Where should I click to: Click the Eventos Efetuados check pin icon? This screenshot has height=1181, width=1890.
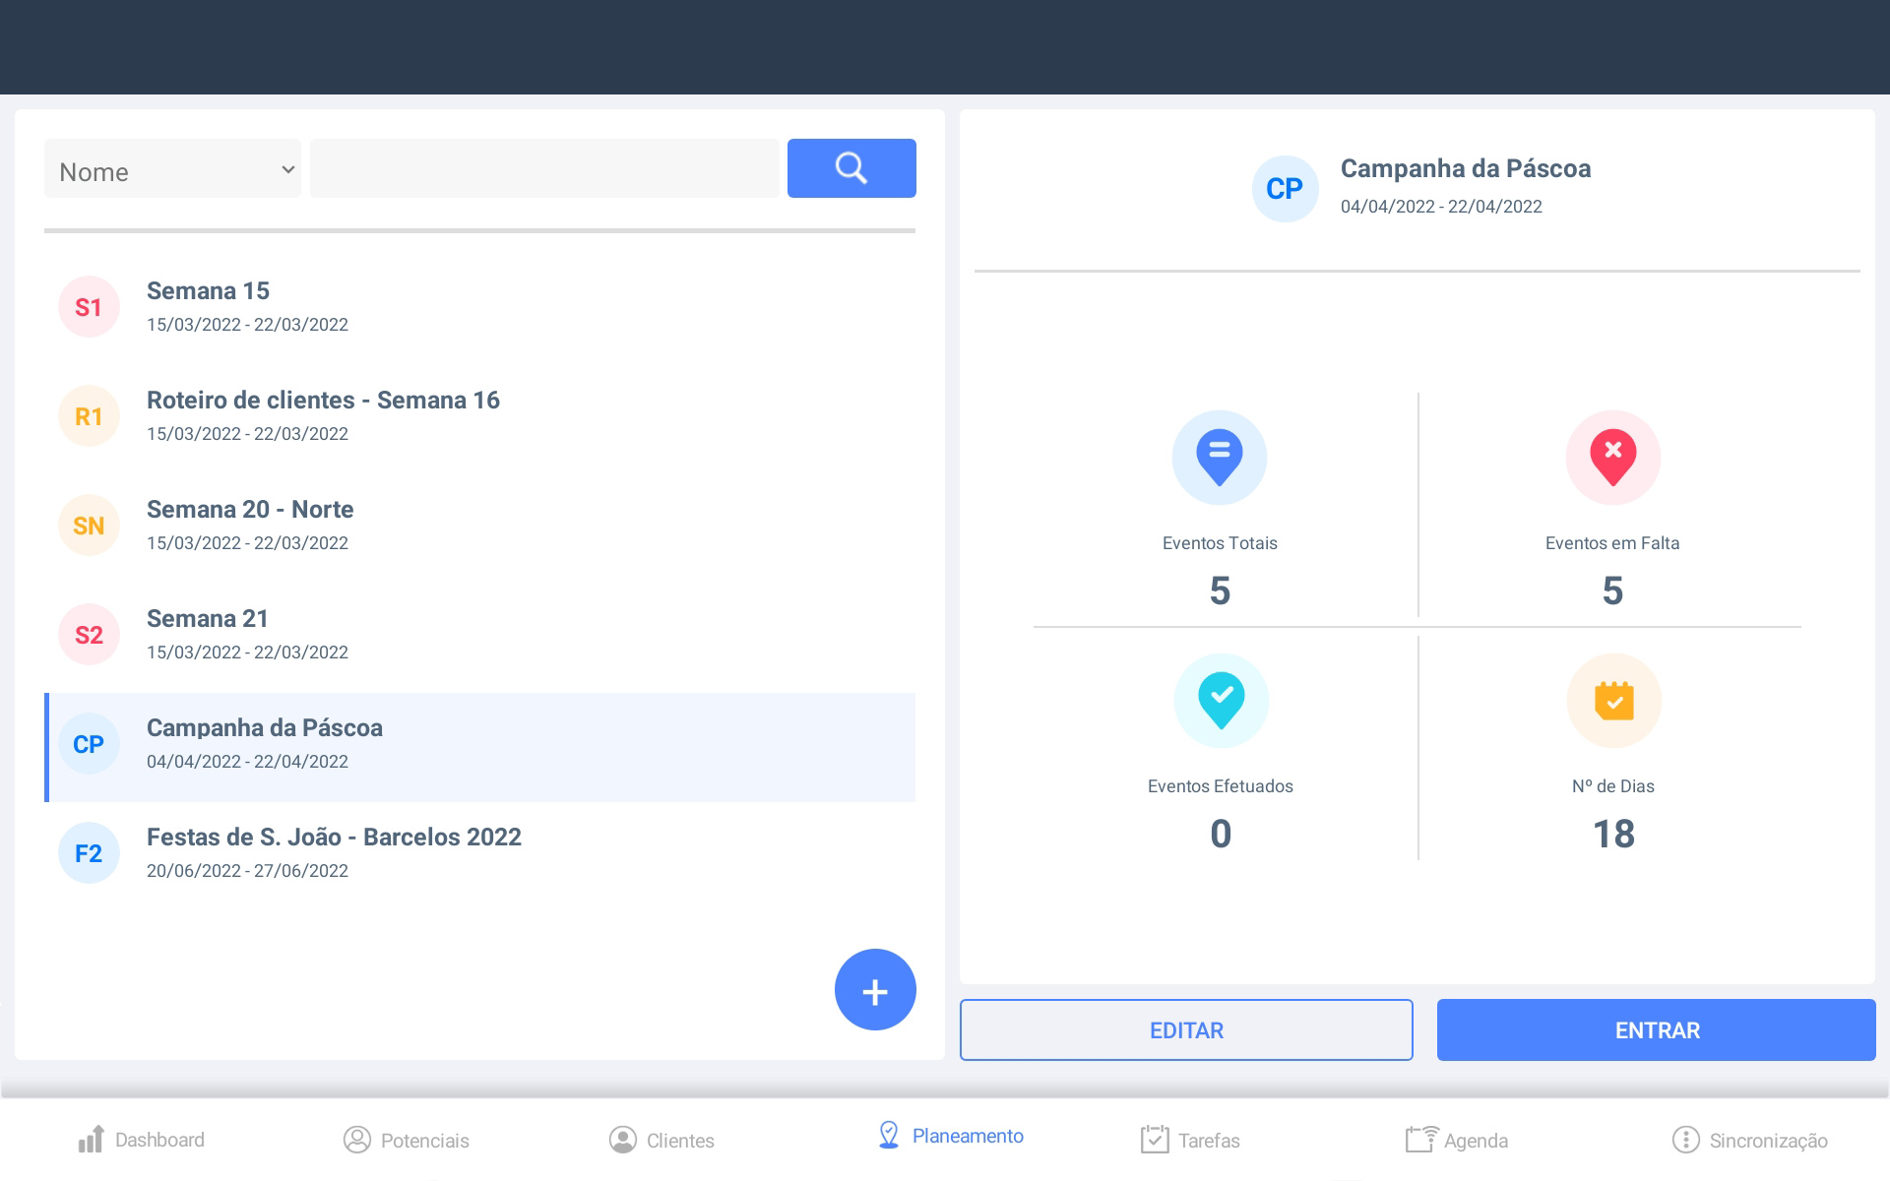[1221, 701]
